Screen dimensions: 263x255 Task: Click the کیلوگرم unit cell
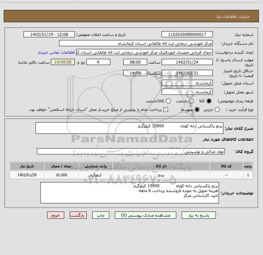pyautogui.click(x=95, y=175)
